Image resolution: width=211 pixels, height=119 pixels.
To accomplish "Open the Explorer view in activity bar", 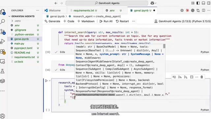I will (3, 12).
